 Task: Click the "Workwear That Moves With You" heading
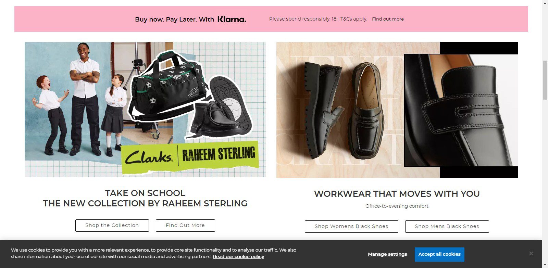[397, 194]
